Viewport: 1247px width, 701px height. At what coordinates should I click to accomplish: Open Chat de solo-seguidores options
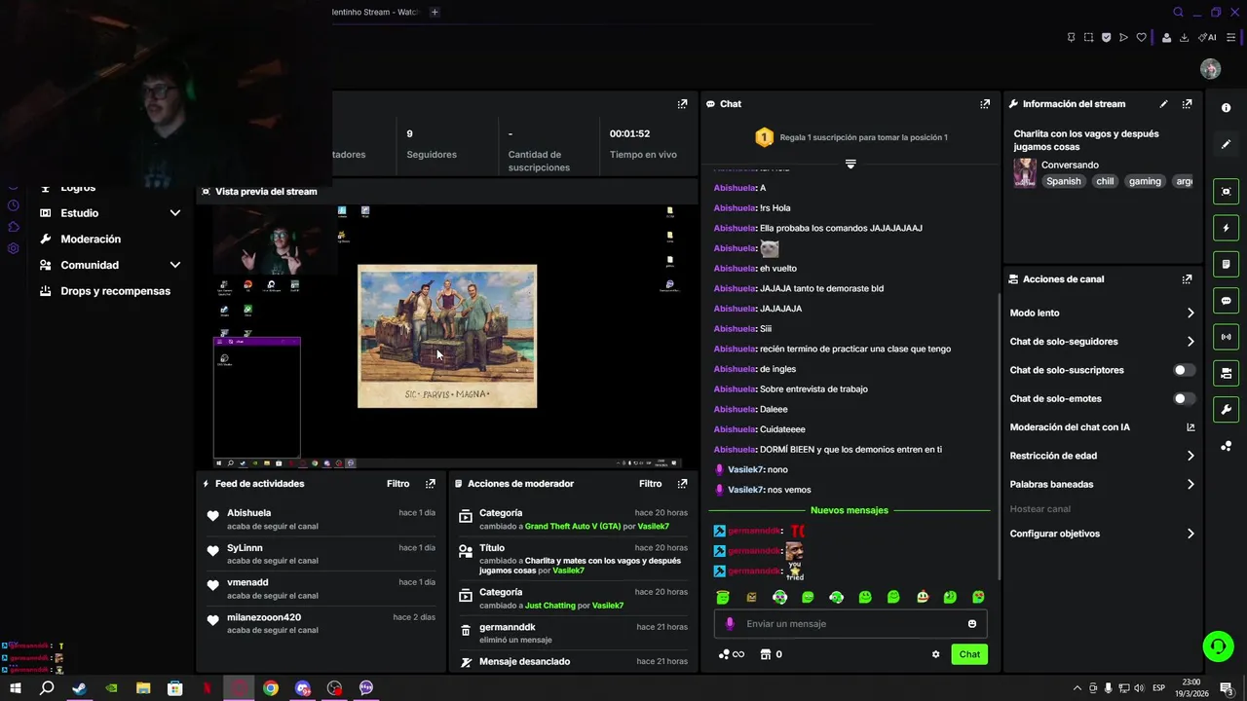click(x=1102, y=342)
